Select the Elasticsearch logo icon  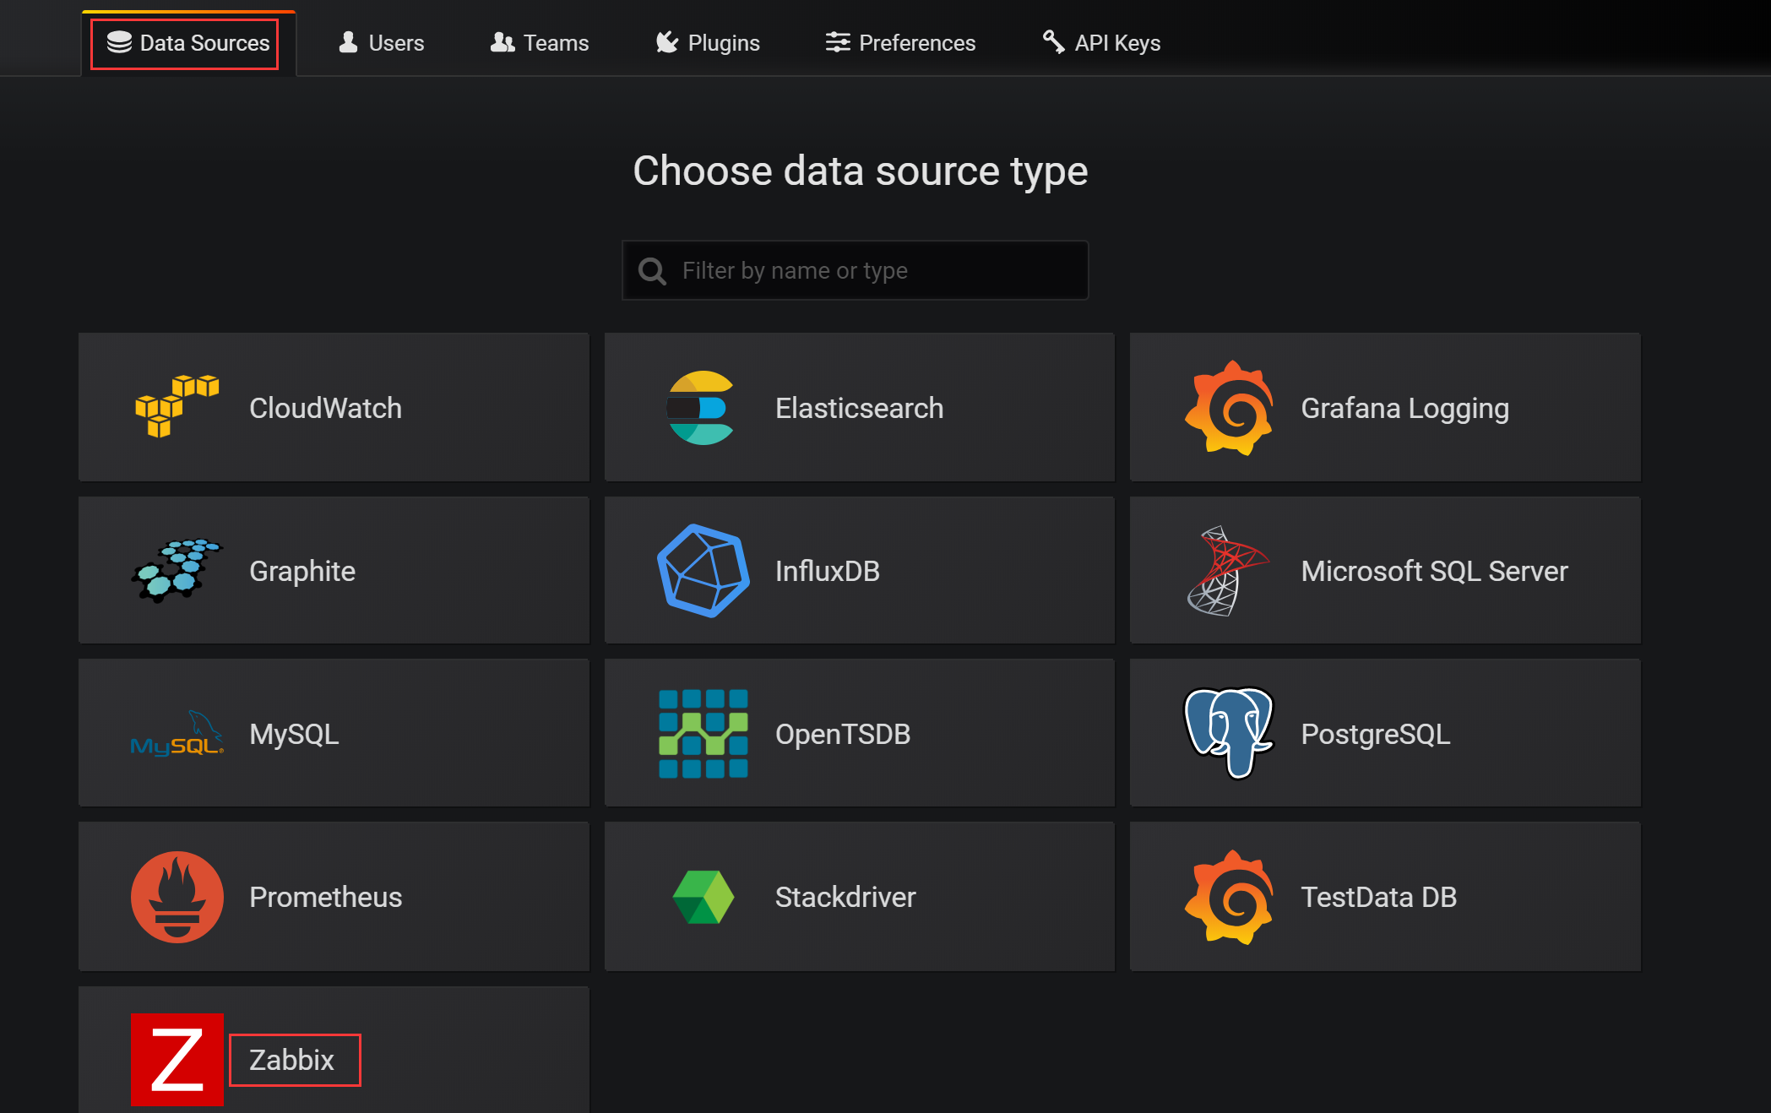(x=701, y=408)
